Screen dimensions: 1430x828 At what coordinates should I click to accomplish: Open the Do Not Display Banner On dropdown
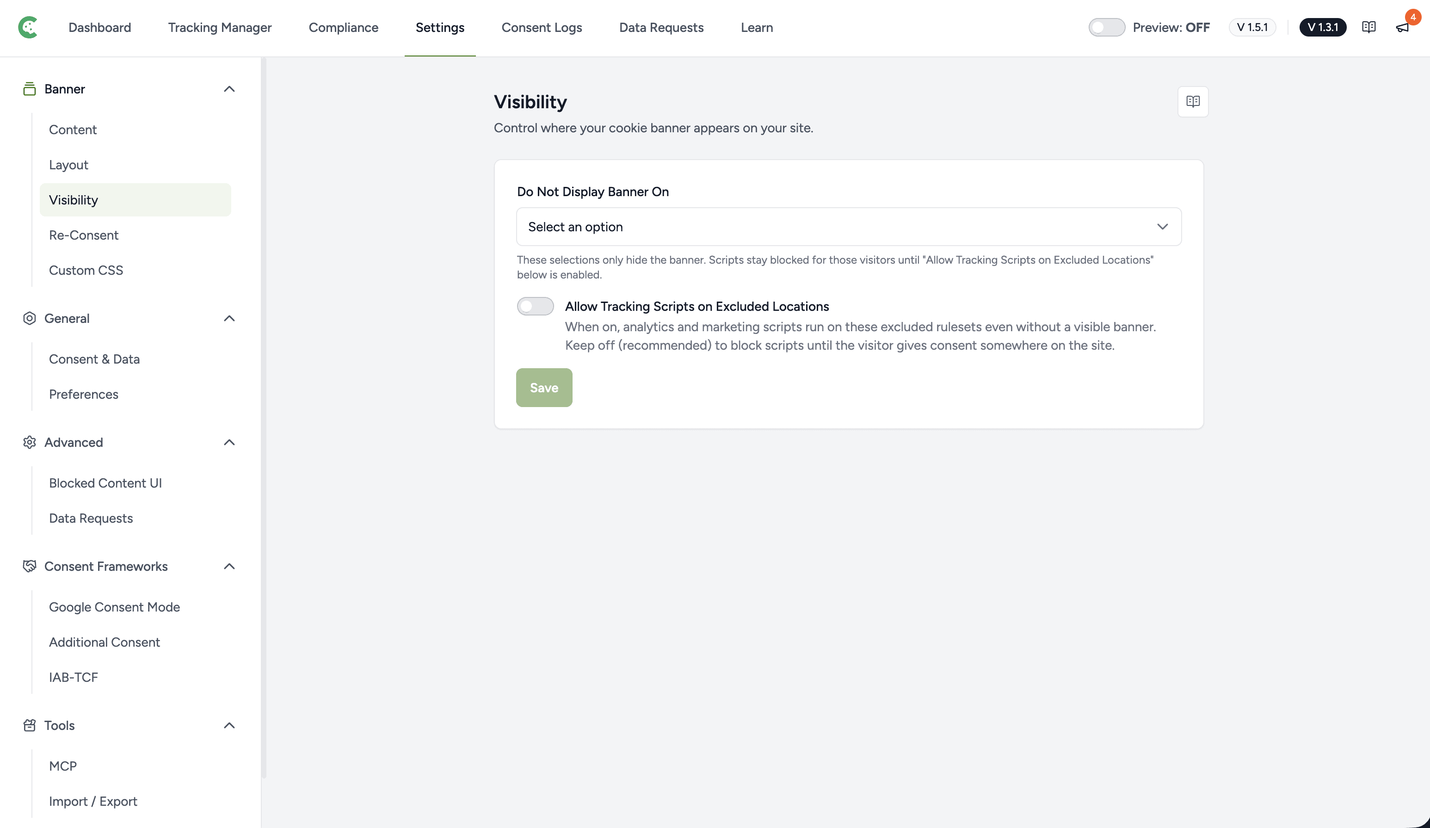click(x=849, y=227)
